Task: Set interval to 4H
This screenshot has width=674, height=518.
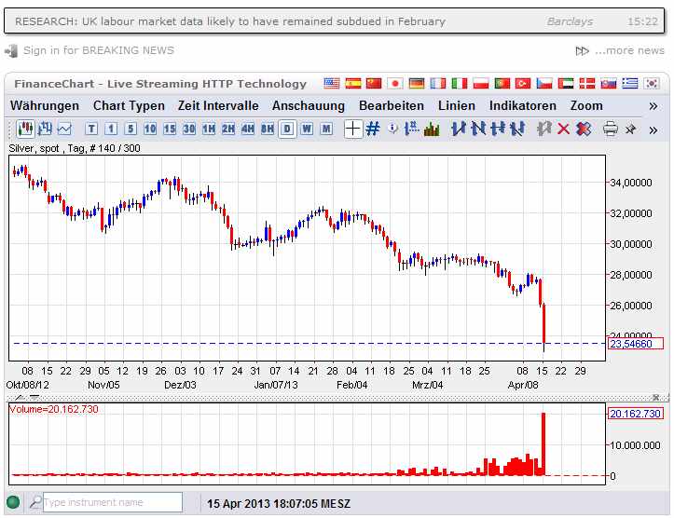Action: coord(248,129)
